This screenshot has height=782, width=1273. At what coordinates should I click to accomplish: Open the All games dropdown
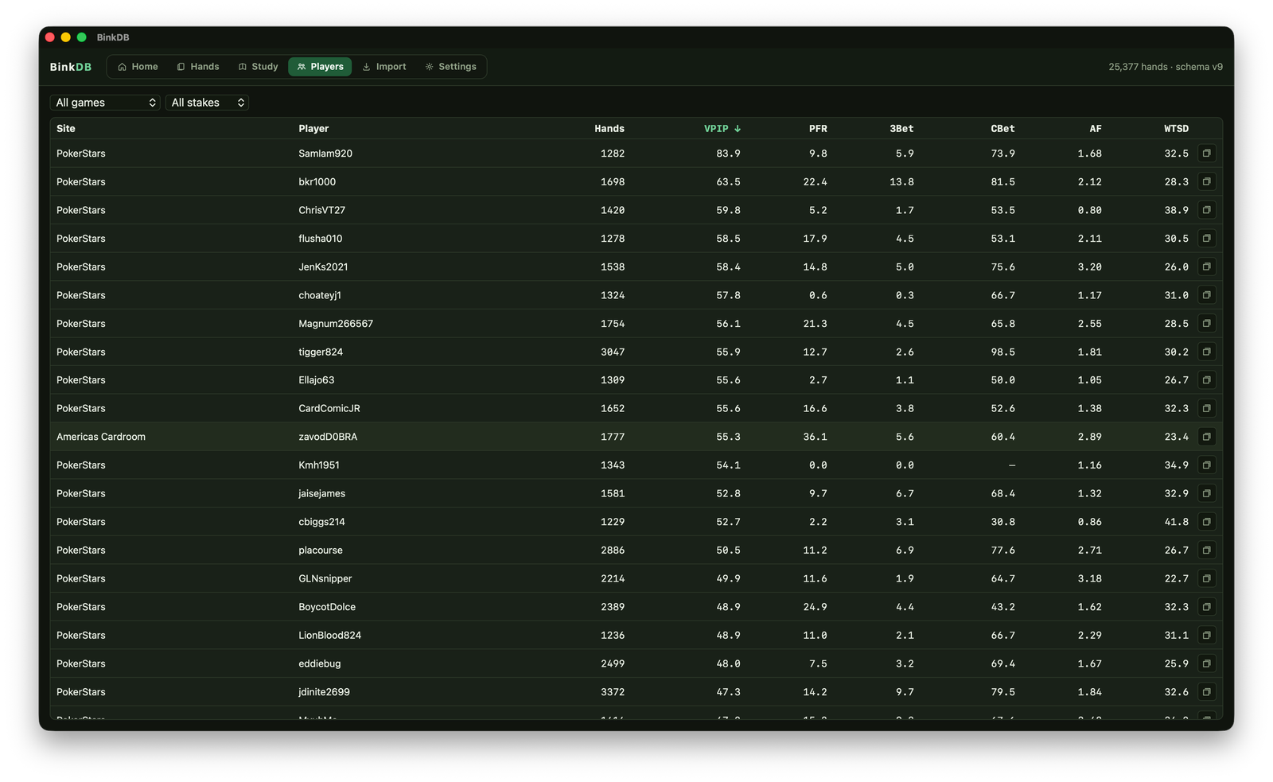pyautogui.click(x=105, y=103)
